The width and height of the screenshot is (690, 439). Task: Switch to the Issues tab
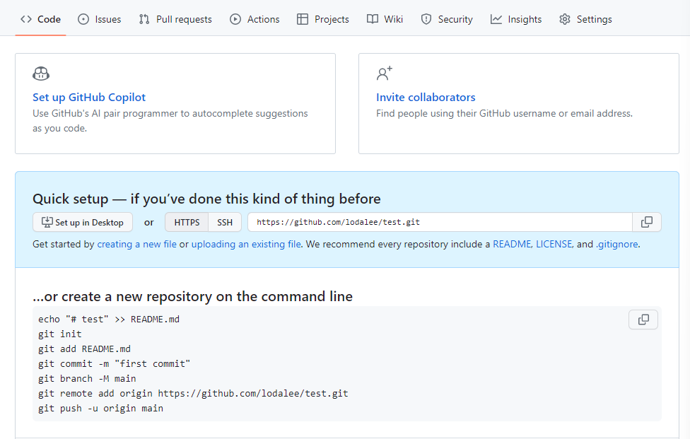click(100, 19)
